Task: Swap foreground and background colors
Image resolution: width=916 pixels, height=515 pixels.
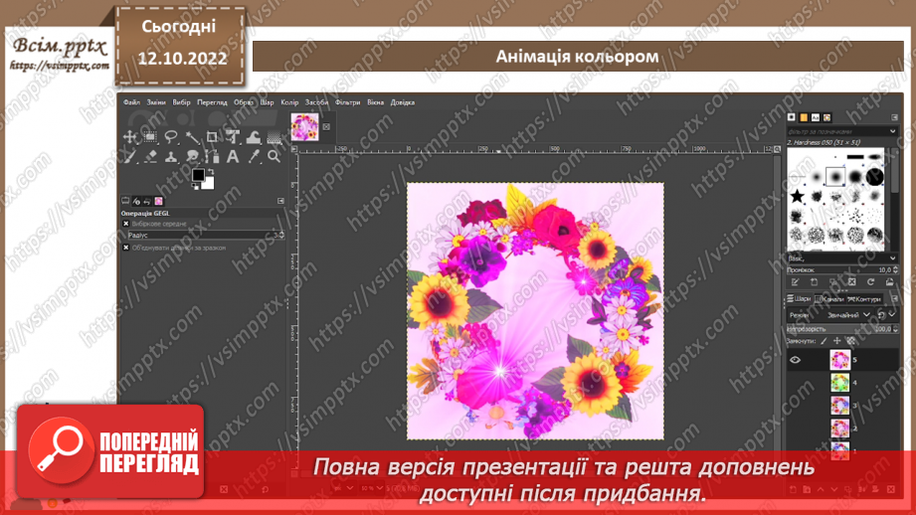Action: coord(210,172)
